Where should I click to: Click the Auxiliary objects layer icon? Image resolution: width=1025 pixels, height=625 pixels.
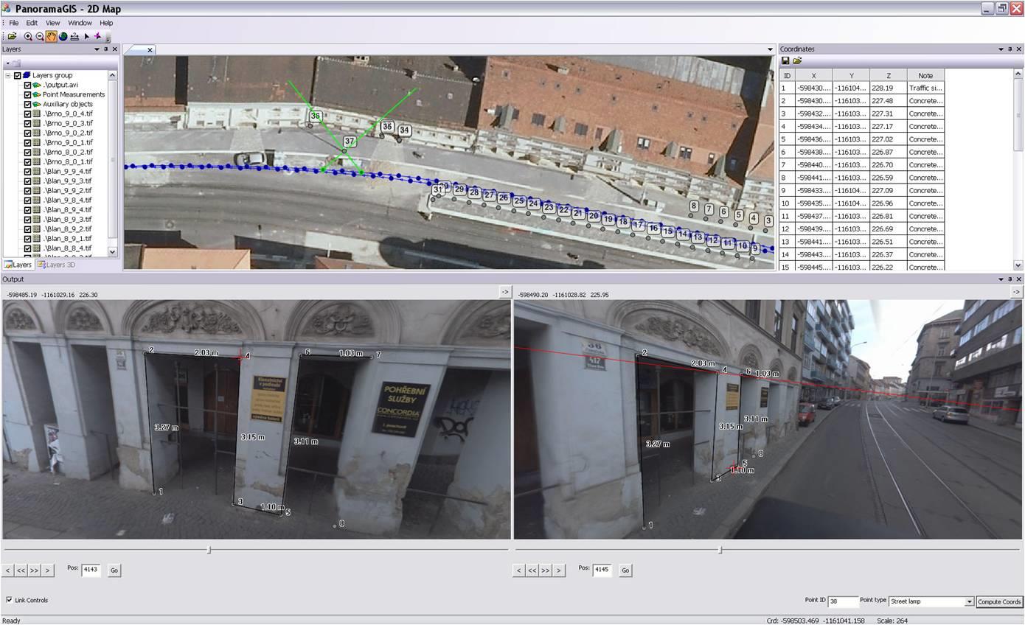click(x=37, y=104)
